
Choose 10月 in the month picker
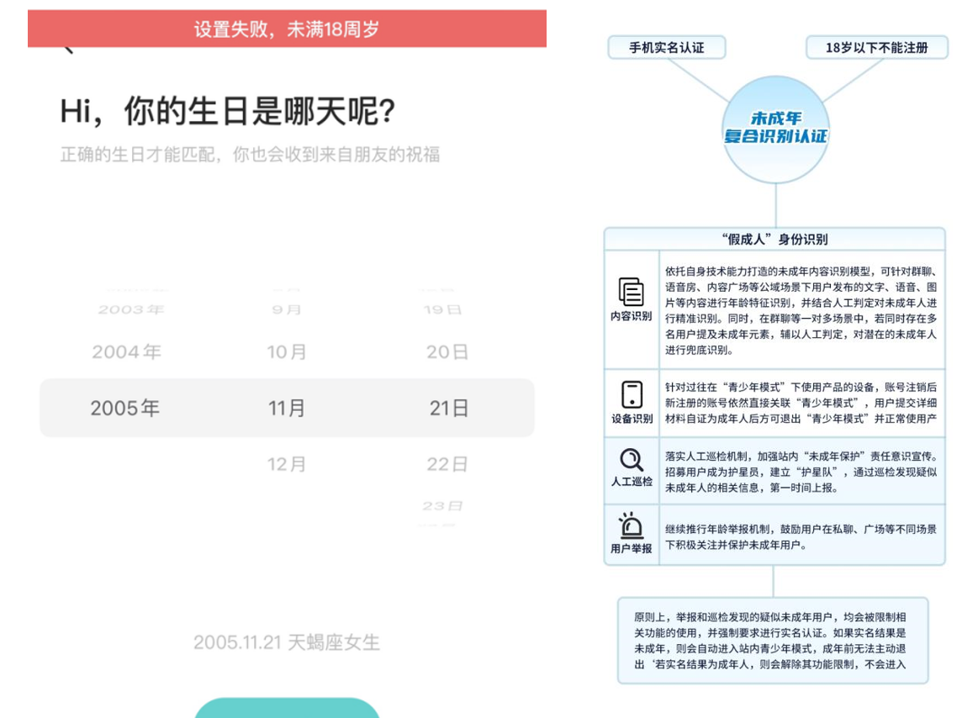coord(287,352)
